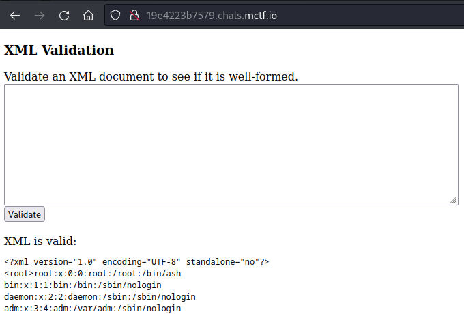Click the textarea resize grip handle
The width and height of the screenshot is (464, 314).
click(x=453, y=200)
